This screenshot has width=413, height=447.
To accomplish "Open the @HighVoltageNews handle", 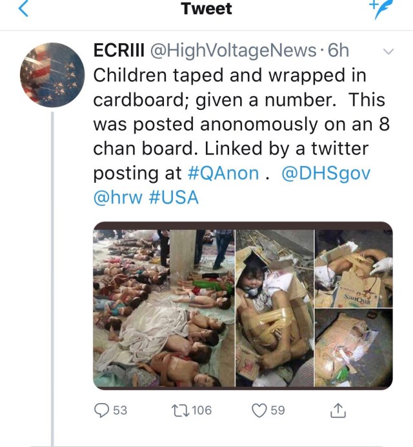I will click(233, 50).
